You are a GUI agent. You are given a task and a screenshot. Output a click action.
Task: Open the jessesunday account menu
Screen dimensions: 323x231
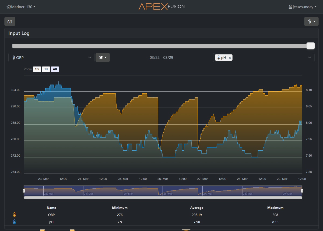coord(303,7)
